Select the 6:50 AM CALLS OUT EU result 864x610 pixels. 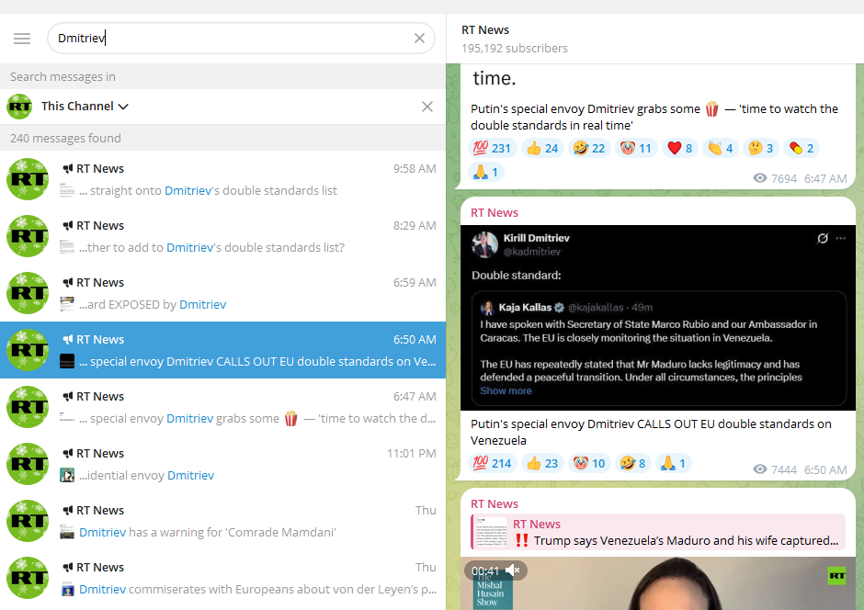click(x=222, y=350)
